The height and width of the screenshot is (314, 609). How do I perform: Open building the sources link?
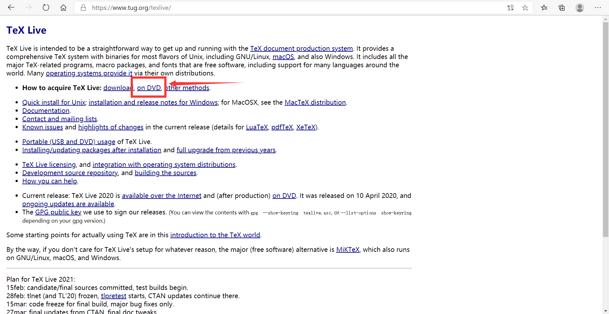tap(166, 173)
